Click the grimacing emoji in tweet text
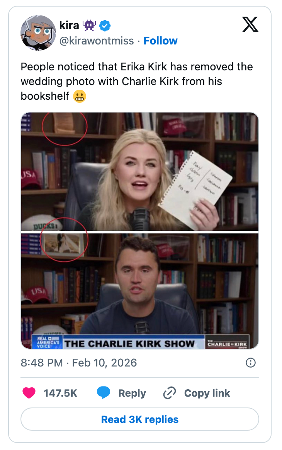The height and width of the screenshot is (450, 282). coord(80,96)
